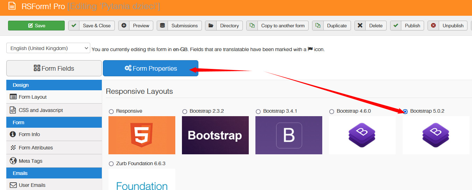The width and height of the screenshot is (472, 190).
Task: Select the Responsive layout radio button
Action: tap(111, 111)
